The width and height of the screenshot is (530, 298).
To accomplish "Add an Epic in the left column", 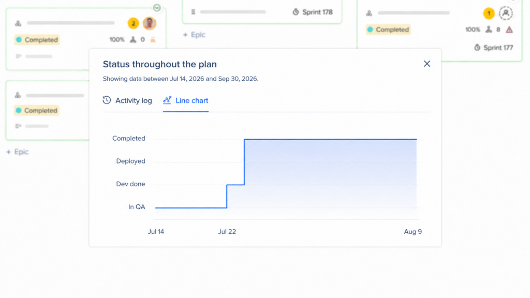I will point(18,152).
